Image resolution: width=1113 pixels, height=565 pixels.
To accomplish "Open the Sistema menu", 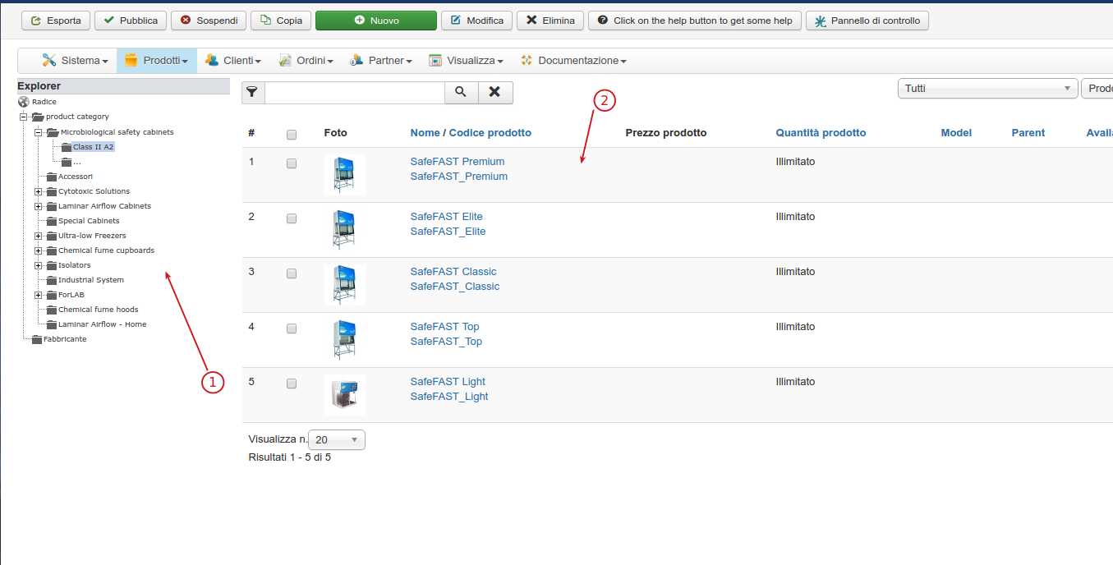I will click(75, 61).
